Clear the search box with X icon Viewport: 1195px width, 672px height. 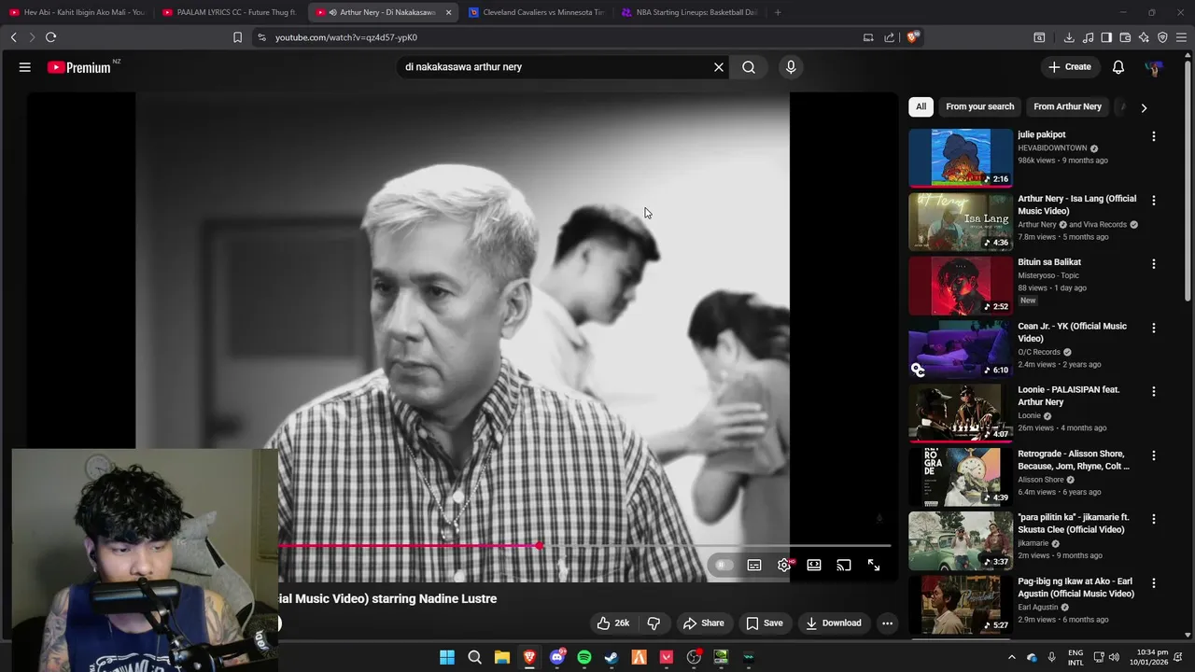(x=719, y=67)
